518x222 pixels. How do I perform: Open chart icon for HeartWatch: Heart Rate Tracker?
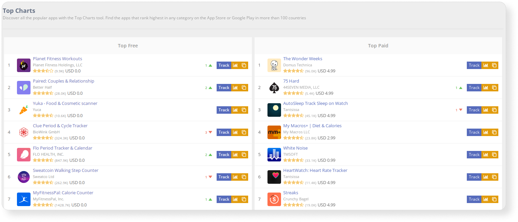click(x=485, y=177)
